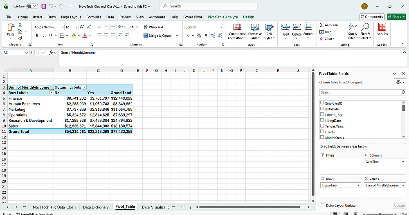Open the font color picker arrow
The width and height of the screenshot is (409, 215).
point(90,36)
